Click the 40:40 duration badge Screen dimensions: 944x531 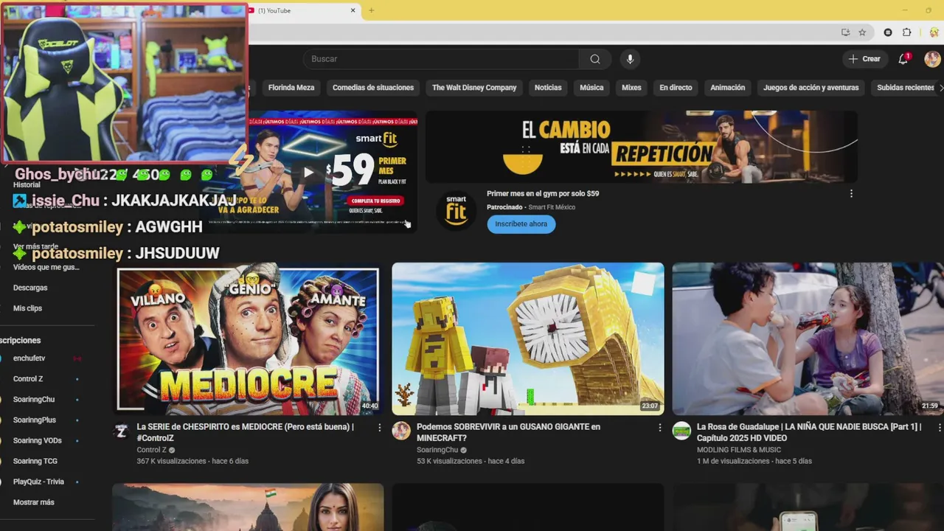(x=370, y=406)
